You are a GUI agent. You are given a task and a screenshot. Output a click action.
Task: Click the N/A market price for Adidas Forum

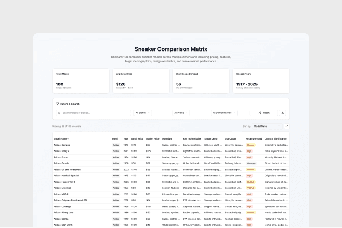click(x=148, y=157)
